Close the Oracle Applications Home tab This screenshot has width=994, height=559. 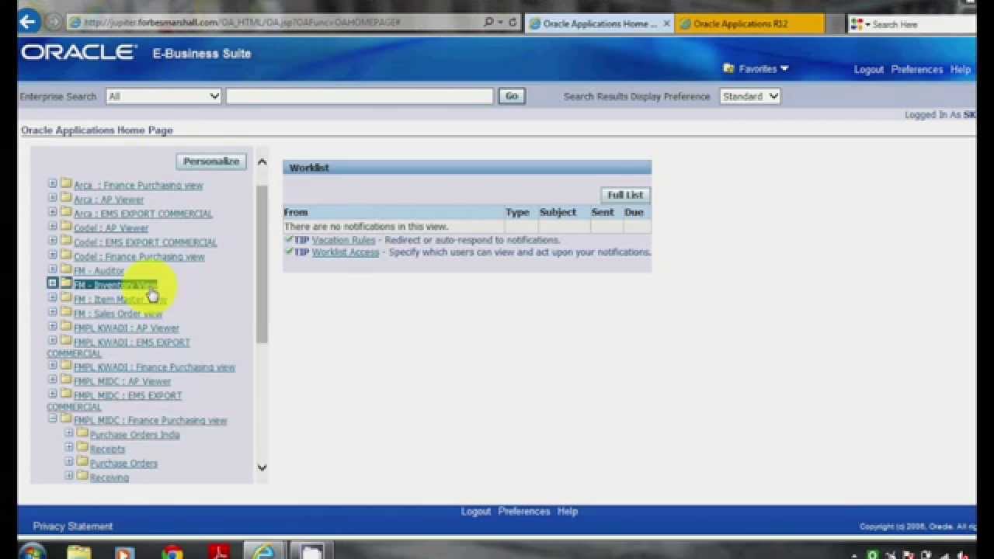(666, 24)
